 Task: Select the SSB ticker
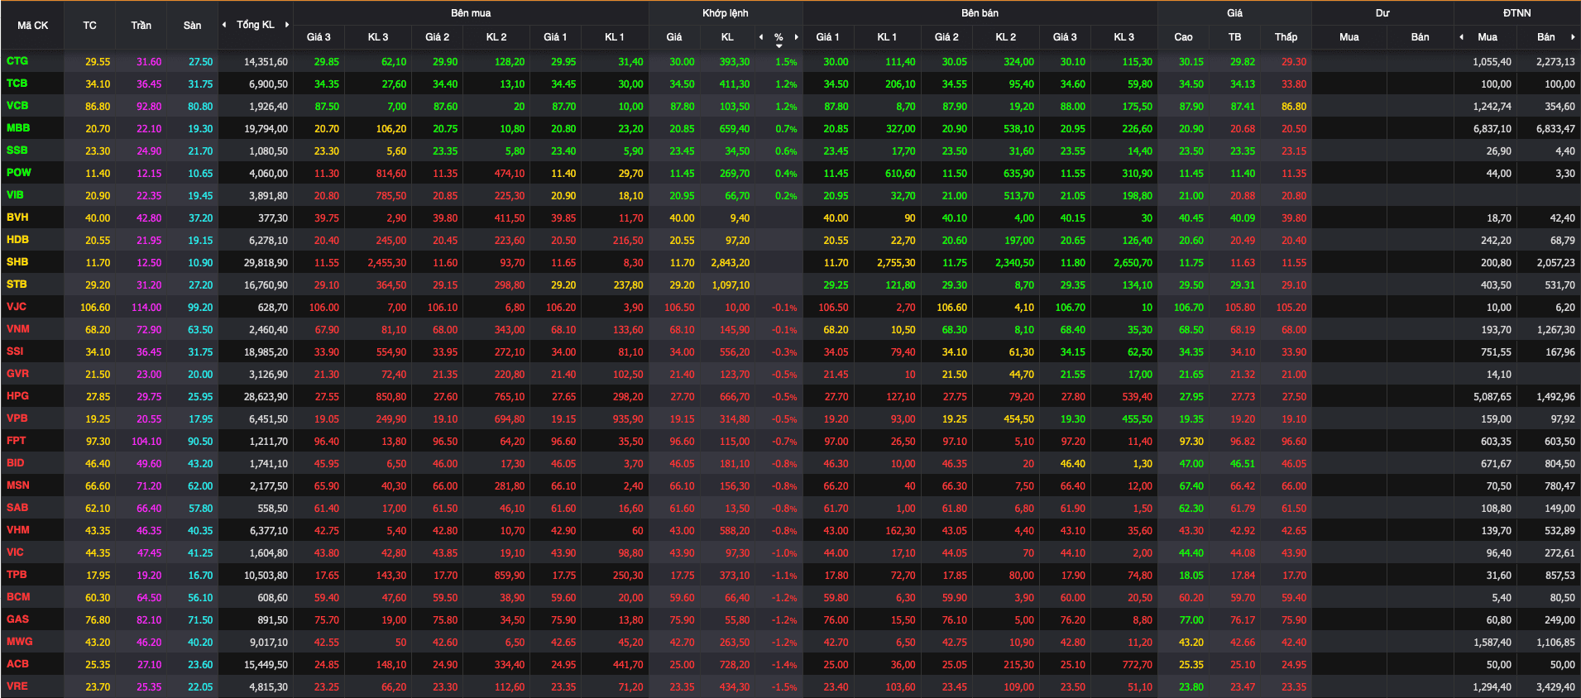click(x=17, y=151)
